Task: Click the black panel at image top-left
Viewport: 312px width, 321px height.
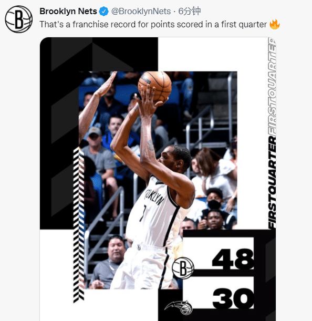Action: [x=99, y=54]
